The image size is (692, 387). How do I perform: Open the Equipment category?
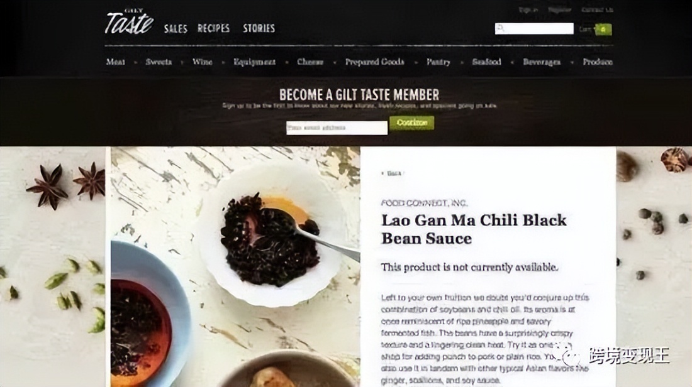[x=255, y=62]
